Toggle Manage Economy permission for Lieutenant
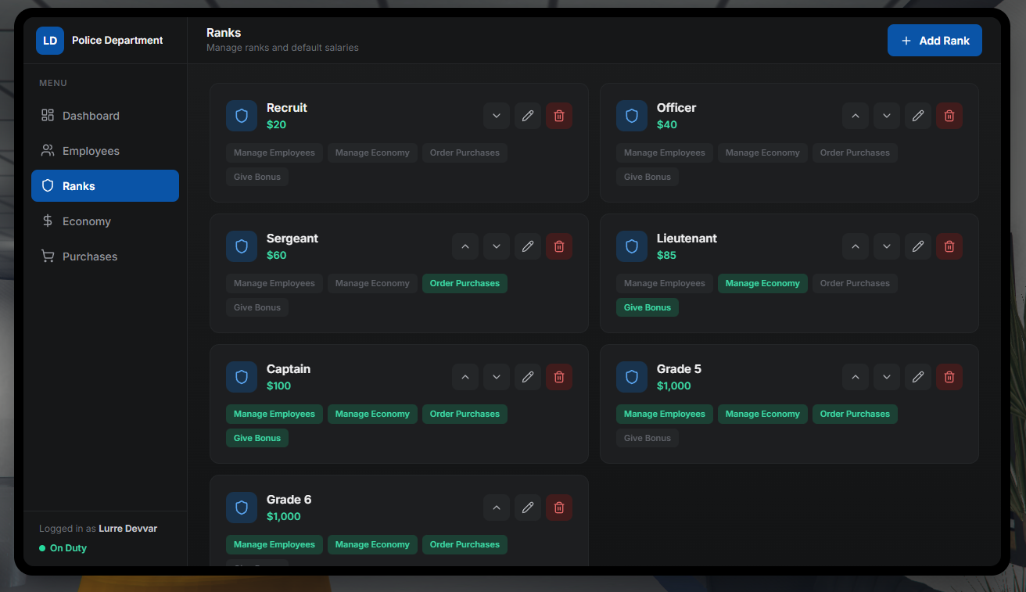This screenshot has height=592, width=1026. tap(762, 283)
